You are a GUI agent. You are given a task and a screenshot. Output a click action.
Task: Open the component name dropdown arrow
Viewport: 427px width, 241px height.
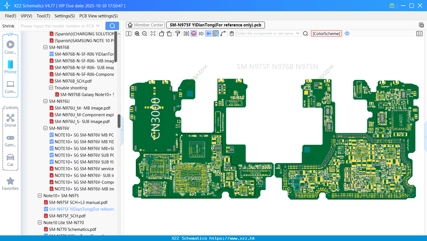[x=298, y=33]
